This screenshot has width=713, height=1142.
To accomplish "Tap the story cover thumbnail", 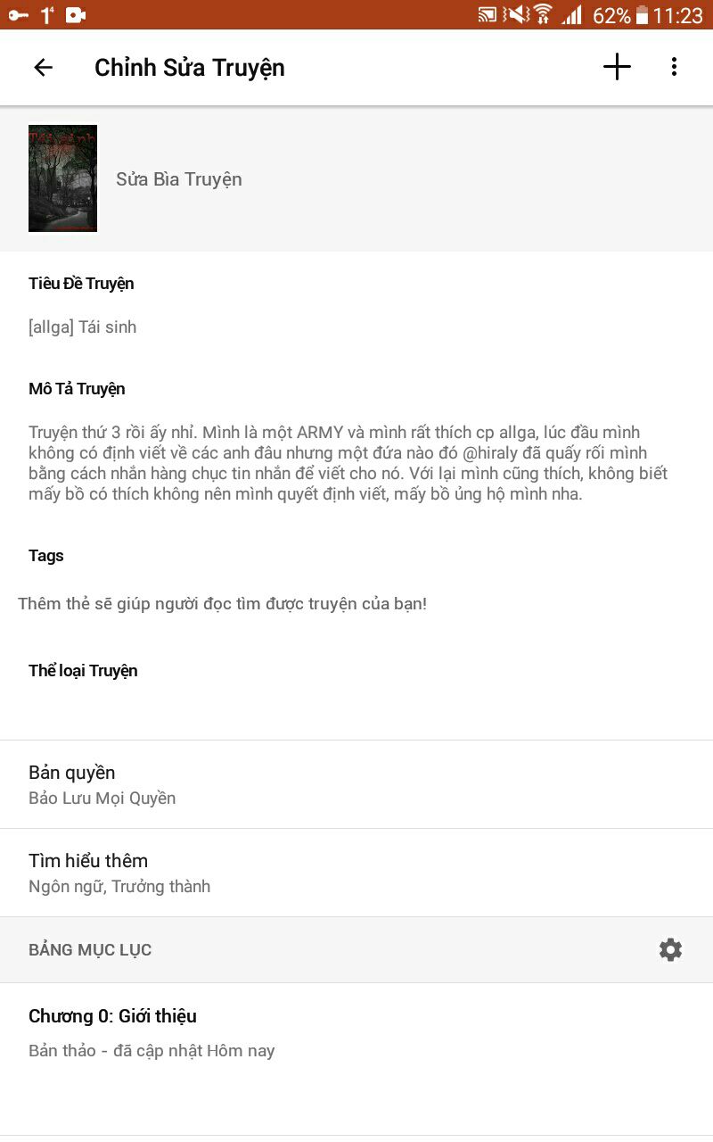I will coord(62,178).
